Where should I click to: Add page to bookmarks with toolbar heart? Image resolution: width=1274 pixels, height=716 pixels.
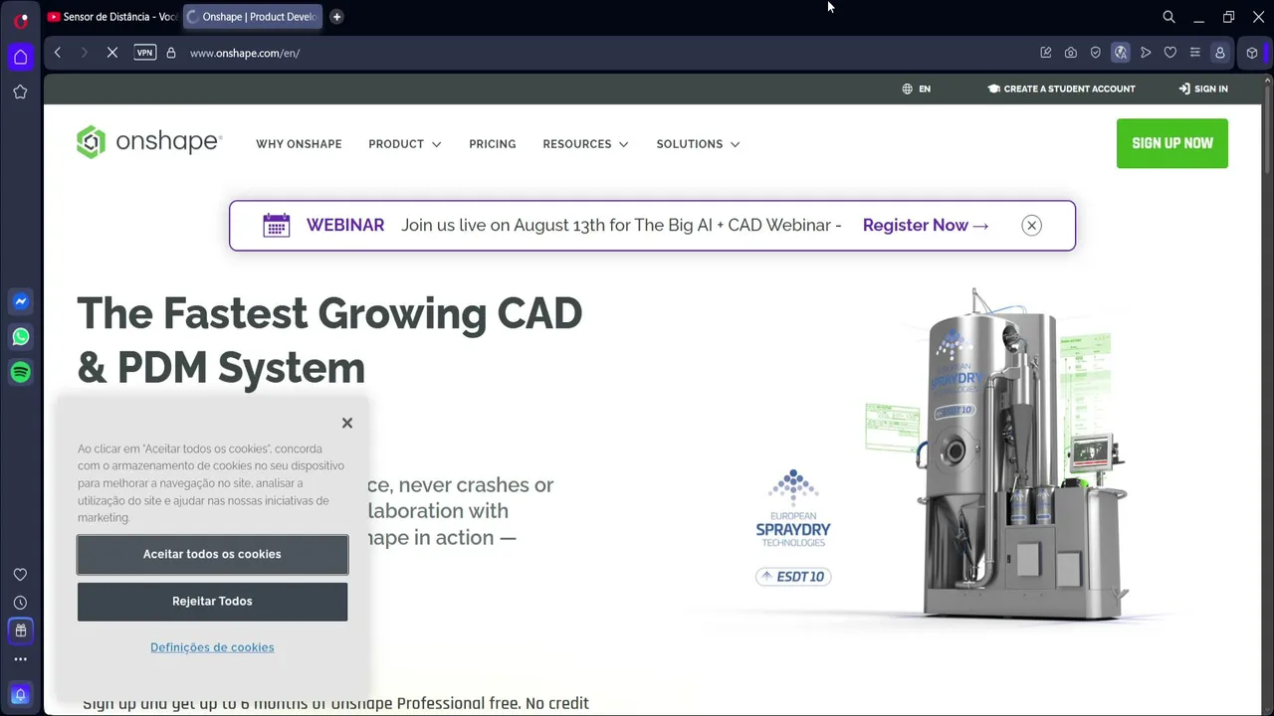[x=1170, y=53]
